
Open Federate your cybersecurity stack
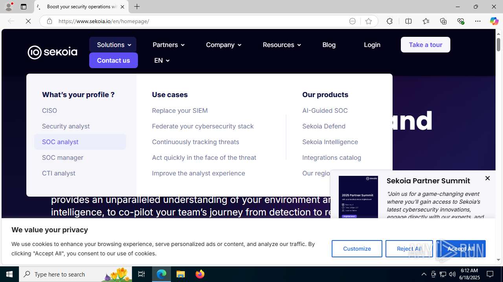click(203, 126)
